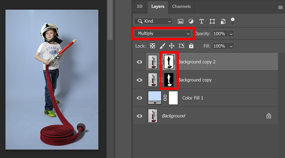285x158 pixels.
Task: Hide the Background layer
Action: [139, 116]
